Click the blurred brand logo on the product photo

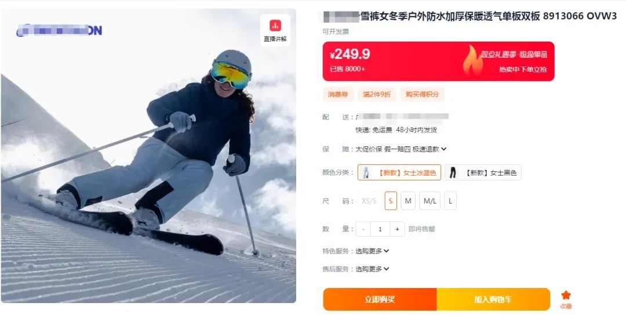tap(59, 30)
